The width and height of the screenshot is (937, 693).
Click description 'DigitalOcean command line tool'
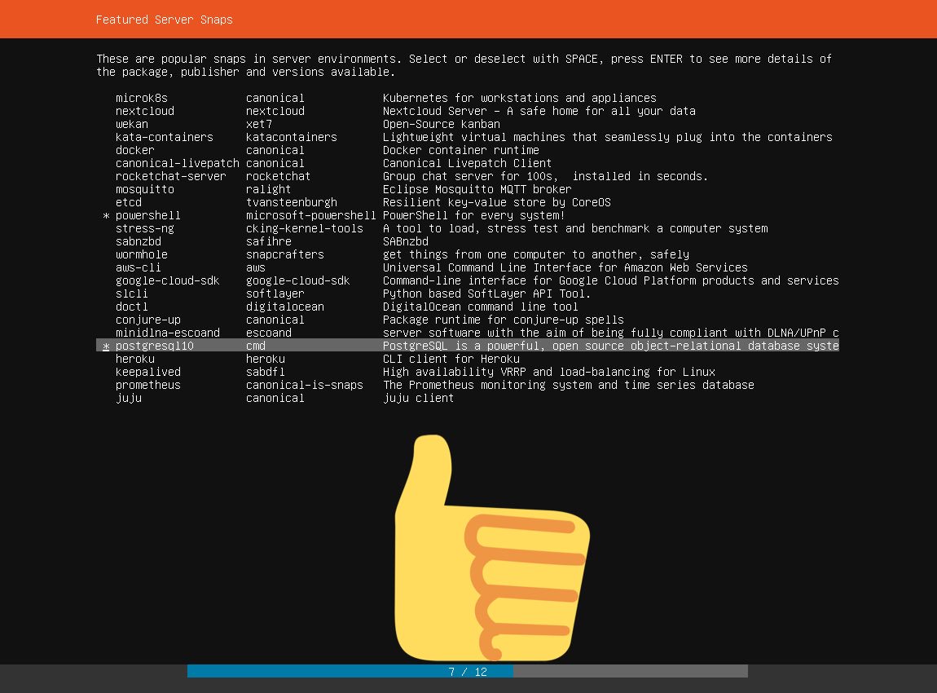coord(480,307)
